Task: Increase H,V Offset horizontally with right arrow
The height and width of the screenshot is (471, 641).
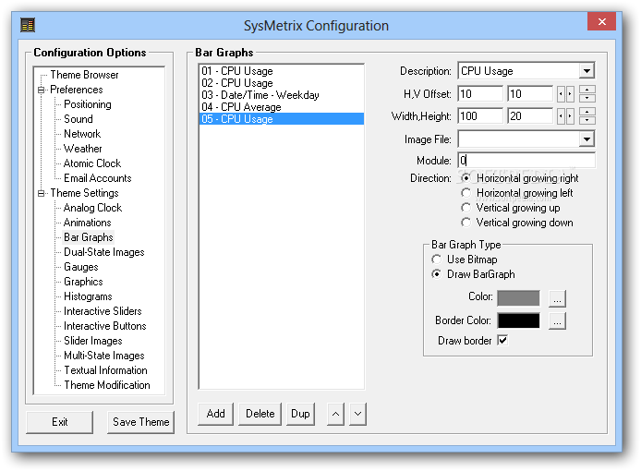Action: (x=570, y=94)
